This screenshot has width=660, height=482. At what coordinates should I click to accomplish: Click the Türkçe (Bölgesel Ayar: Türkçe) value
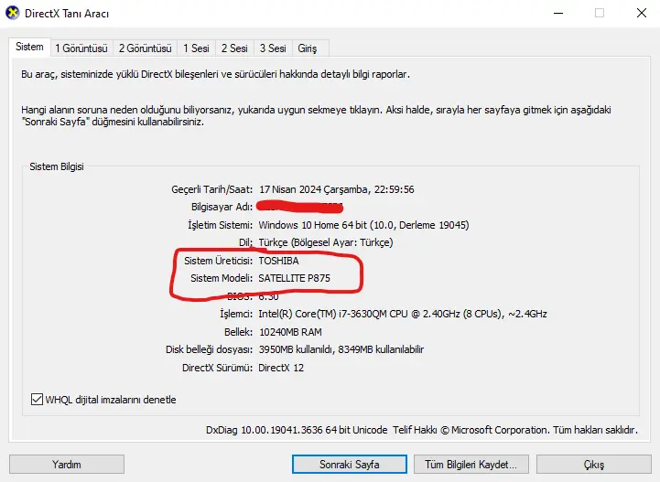click(x=326, y=242)
